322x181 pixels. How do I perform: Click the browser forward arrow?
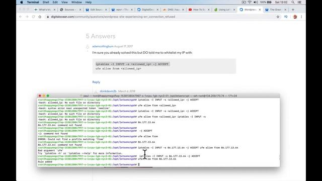pos(27,17)
